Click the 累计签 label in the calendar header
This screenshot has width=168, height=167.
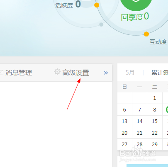coord(160,73)
